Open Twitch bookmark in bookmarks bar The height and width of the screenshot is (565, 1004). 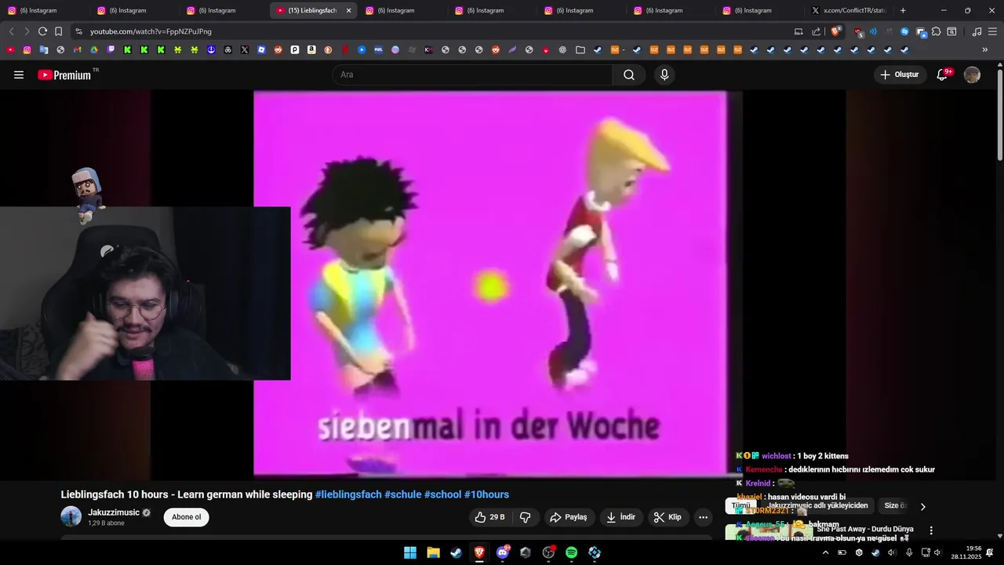point(111,49)
